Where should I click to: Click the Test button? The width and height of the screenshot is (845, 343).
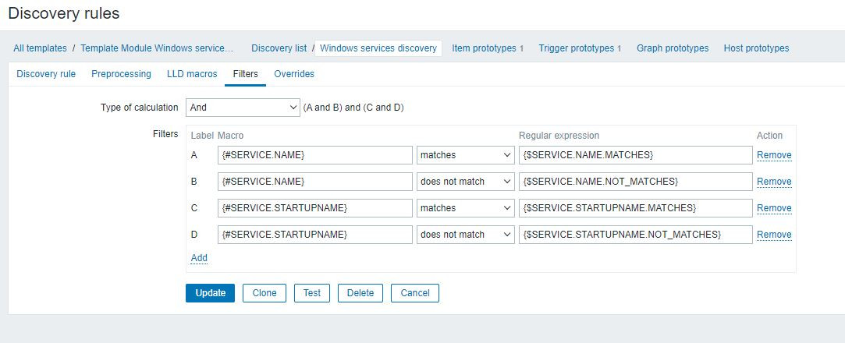pos(311,293)
